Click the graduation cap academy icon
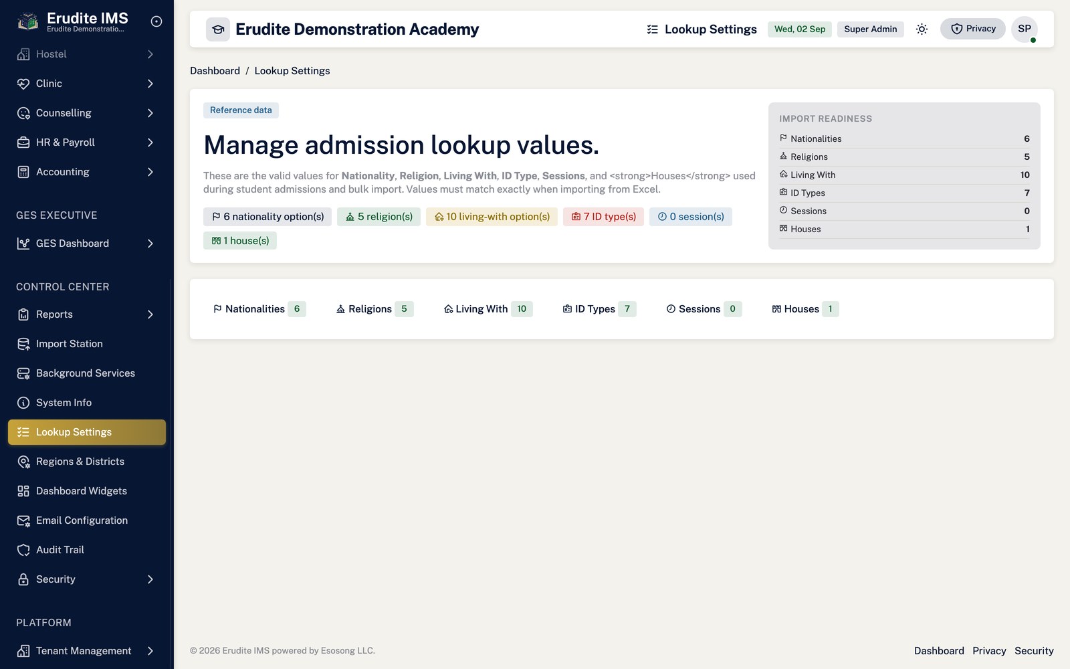The height and width of the screenshot is (669, 1070). (218, 29)
